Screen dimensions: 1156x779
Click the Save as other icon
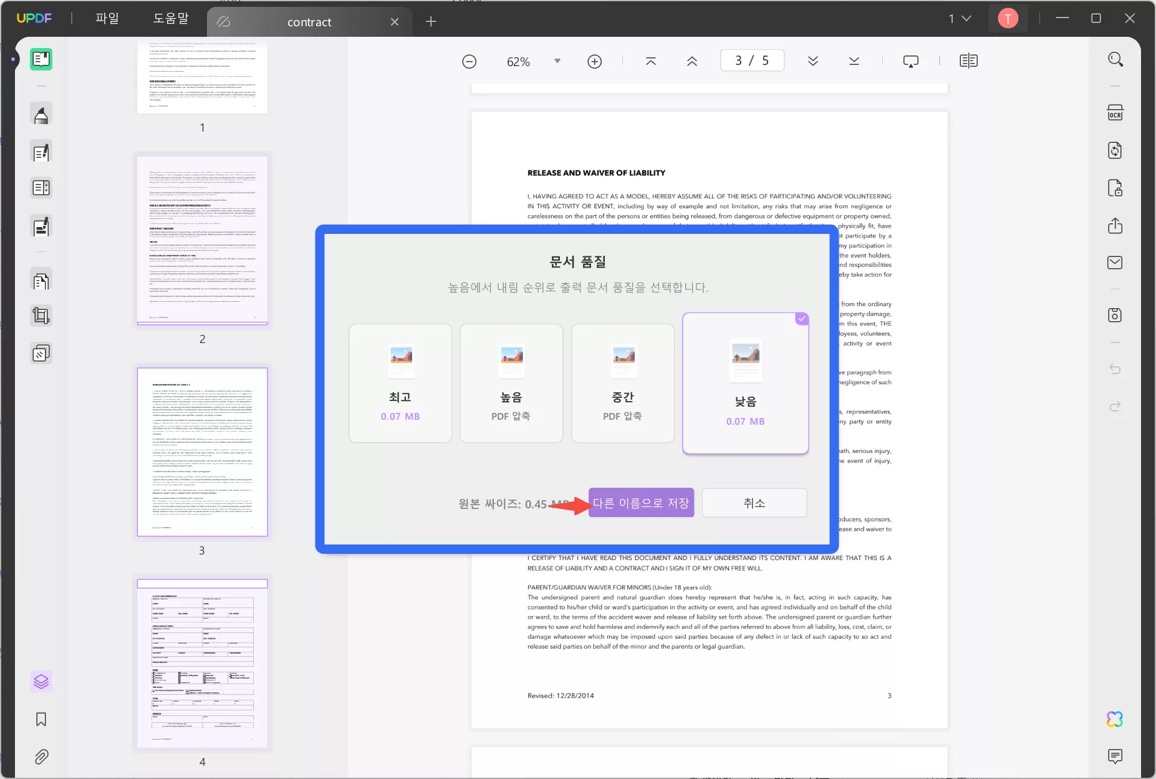(1115, 315)
